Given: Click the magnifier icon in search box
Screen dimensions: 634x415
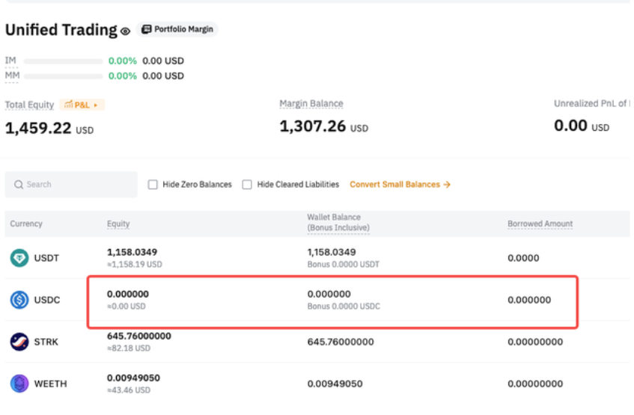Looking at the screenshot, I should click(19, 185).
